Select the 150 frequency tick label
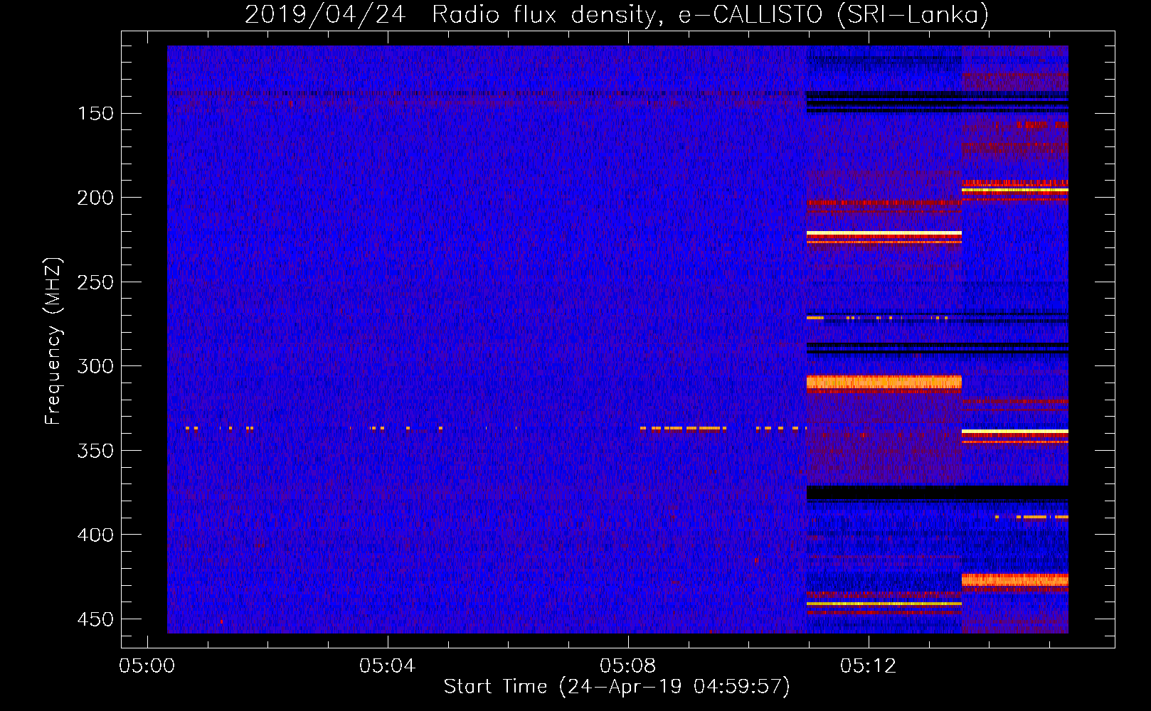The image size is (1151, 711). [95, 114]
